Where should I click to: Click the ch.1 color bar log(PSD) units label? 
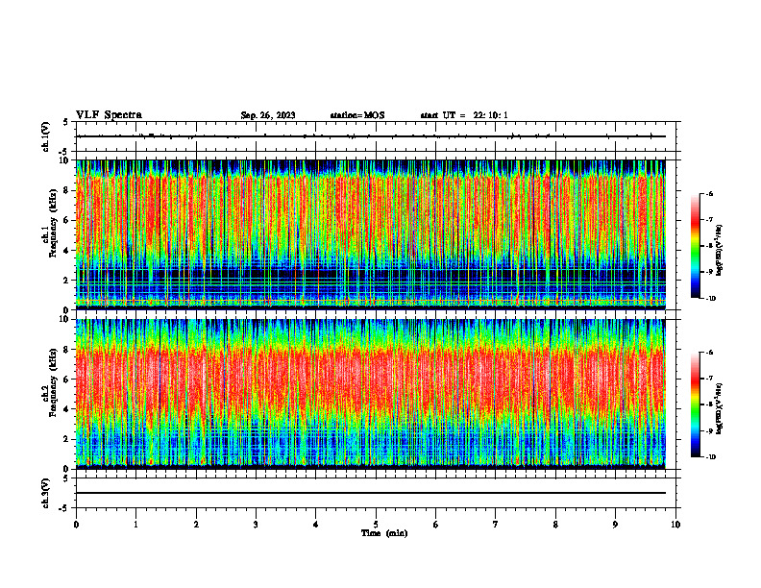(x=720, y=251)
